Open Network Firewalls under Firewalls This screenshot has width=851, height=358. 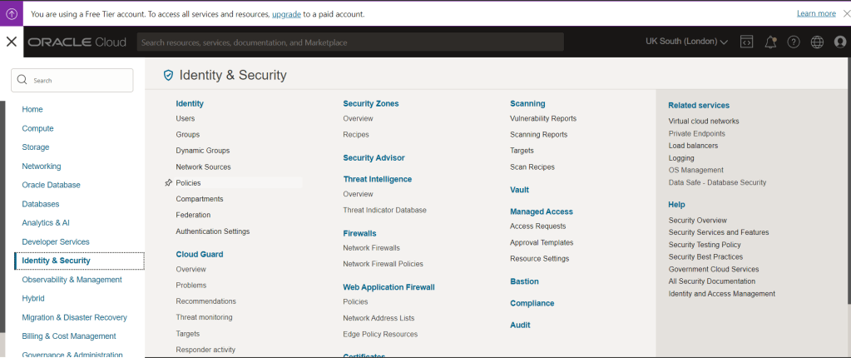pyautogui.click(x=371, y=248)
